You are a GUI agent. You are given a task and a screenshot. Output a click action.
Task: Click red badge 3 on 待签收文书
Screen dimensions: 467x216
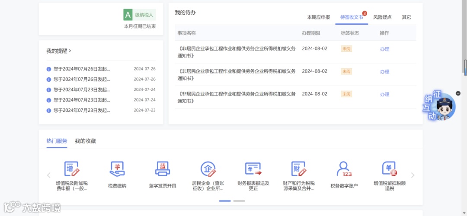coord(365,13)
